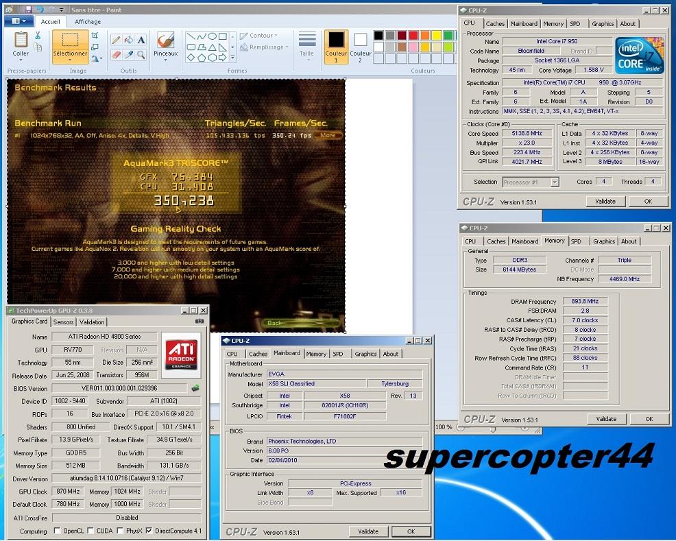The image size is (676, 541).
Task: Toggle the OpenCL checkbox in GPU-Z
Action: click(57, 531)
